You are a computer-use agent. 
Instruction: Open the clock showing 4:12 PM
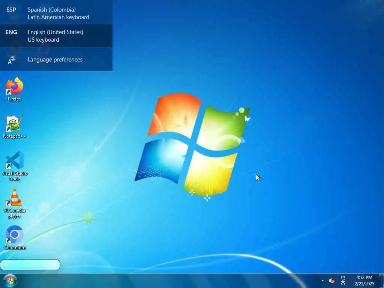(364, 277)
